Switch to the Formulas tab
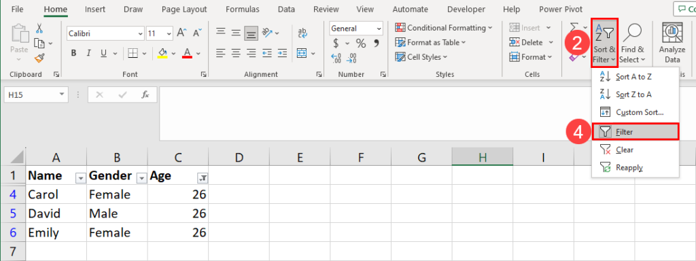Image resolution: width=696 pixels, height=261 pixels. 243,9
